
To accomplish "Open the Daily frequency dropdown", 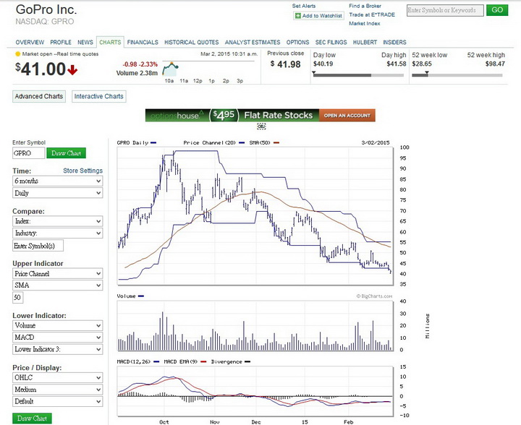I will coord(57,194).
